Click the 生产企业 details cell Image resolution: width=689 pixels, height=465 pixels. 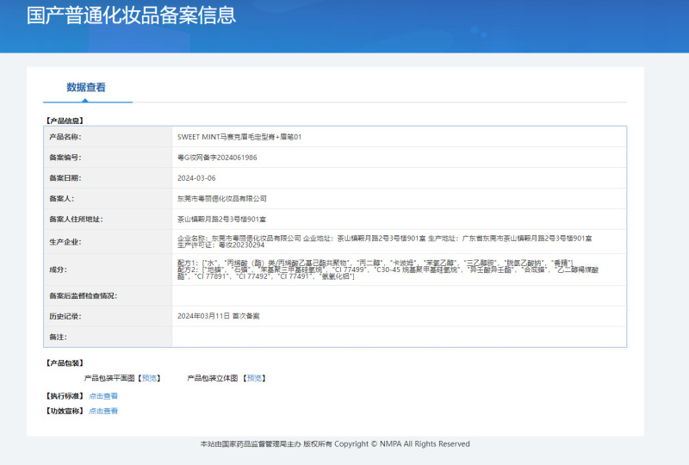pos(399,242)
